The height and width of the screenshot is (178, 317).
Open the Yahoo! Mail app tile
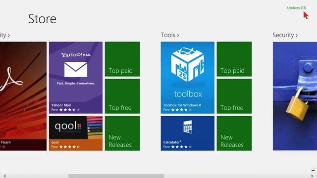pos(76,78)
